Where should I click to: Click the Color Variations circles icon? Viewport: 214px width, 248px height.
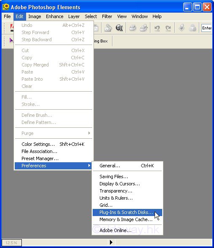click(x=193, y=28)
